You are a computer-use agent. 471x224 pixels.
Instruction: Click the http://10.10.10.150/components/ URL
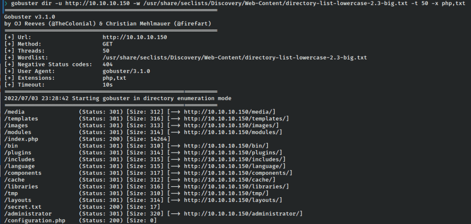[238, 173]
